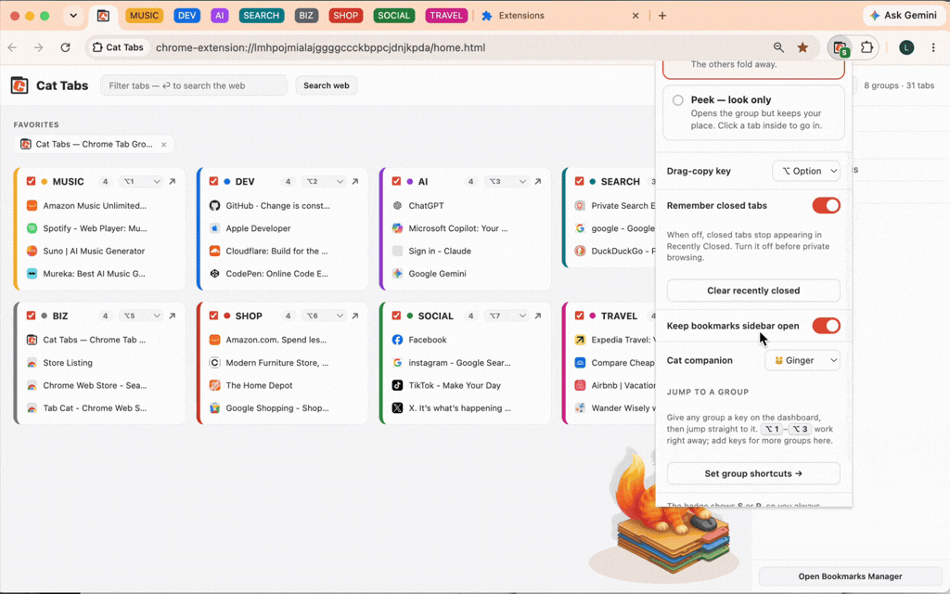The width and height of the screenshot is (950, 594).
Task: Click the Search web button
Action: point(326,85)
